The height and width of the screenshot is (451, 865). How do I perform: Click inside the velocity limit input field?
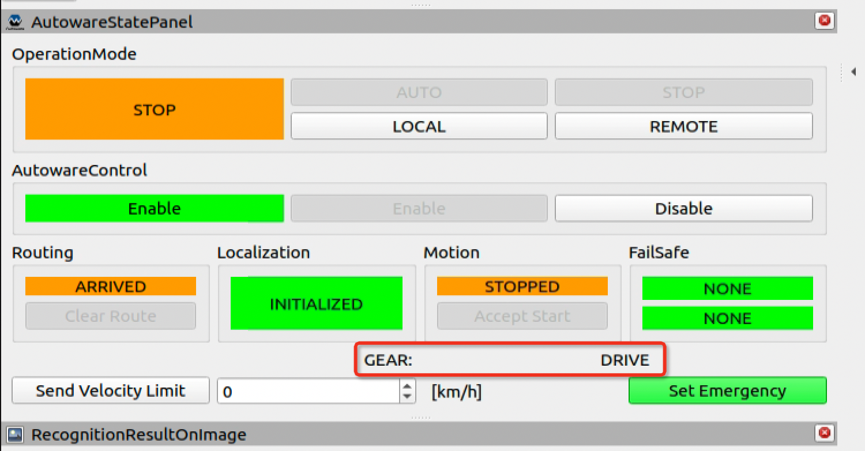[306, 390]
